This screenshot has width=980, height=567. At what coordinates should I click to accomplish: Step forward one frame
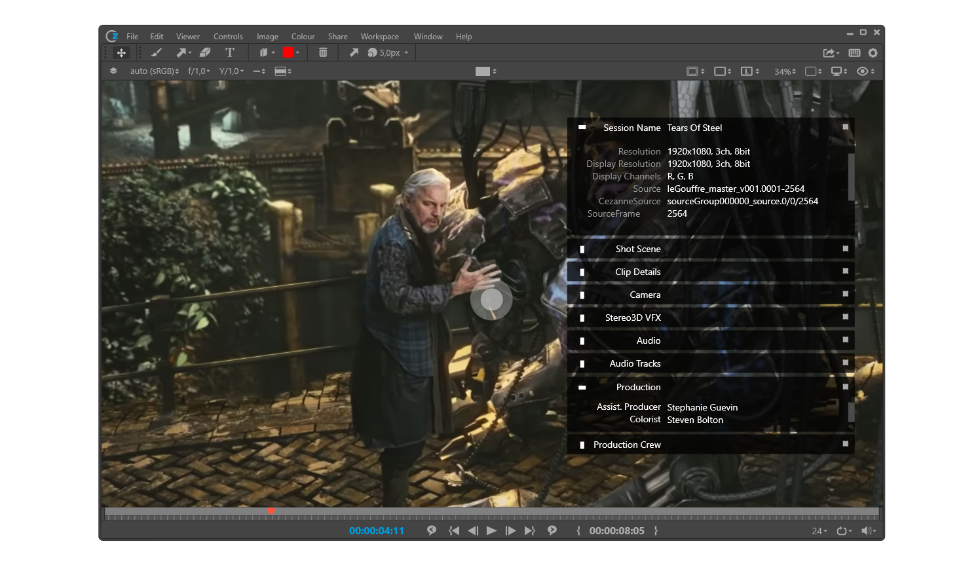[510, 531]
